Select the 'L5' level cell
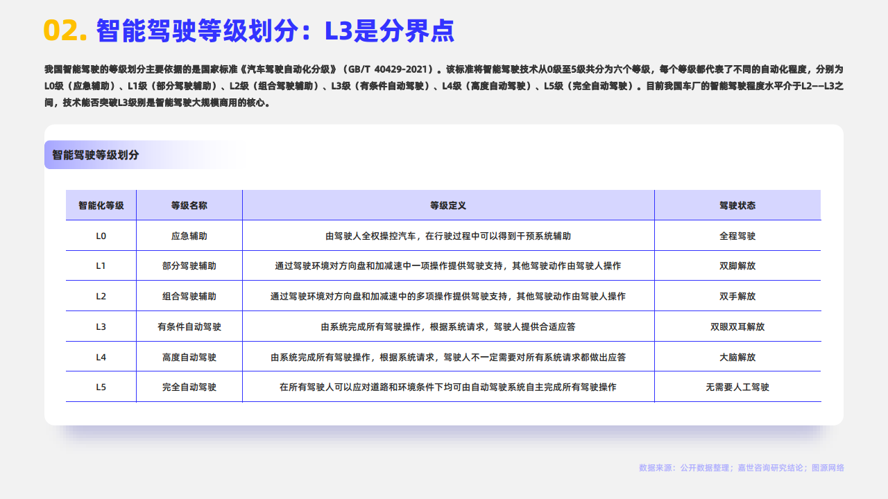The image size is (888, 499). (x=101, y=387)
